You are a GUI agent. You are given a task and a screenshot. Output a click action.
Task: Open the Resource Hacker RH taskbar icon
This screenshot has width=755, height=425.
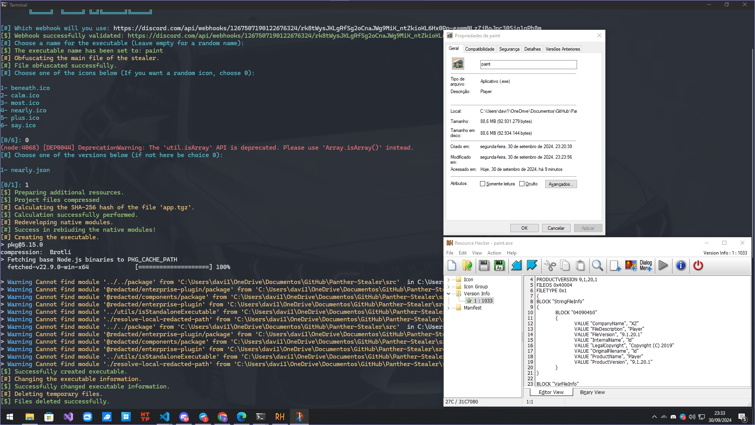coord(280,417)
